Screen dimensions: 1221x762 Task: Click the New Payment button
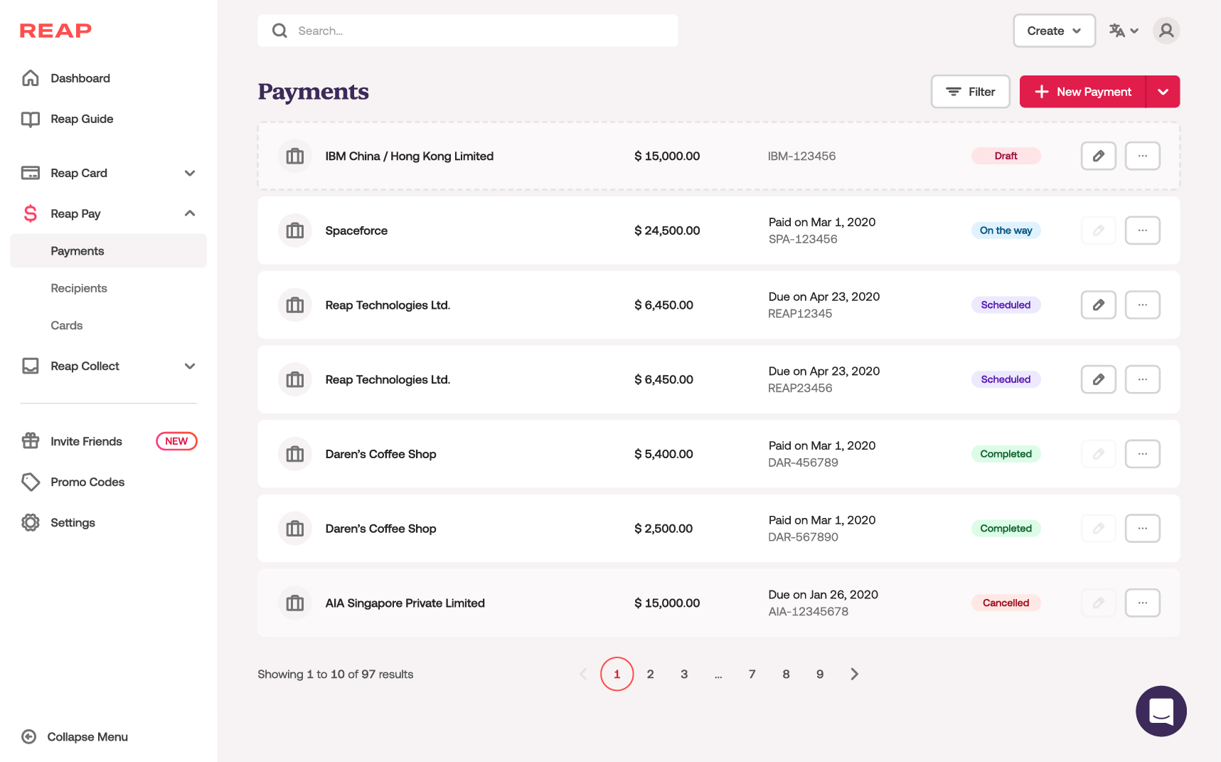(x=1082, y=92)
